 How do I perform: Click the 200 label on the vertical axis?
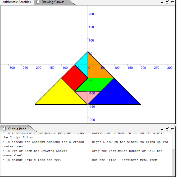point(91,14)
